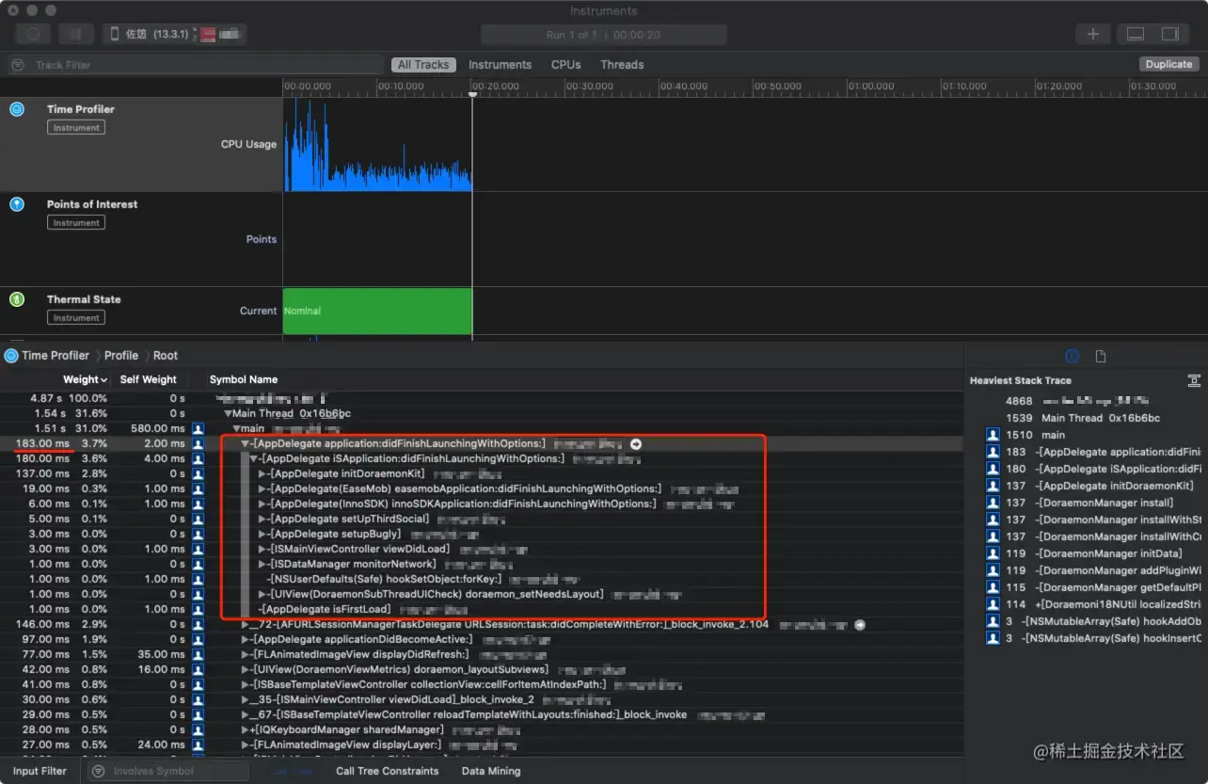Collapse the Main Thread 0x16b6bc row
This screenshot has width=1208, height=784.
[228, 413]
